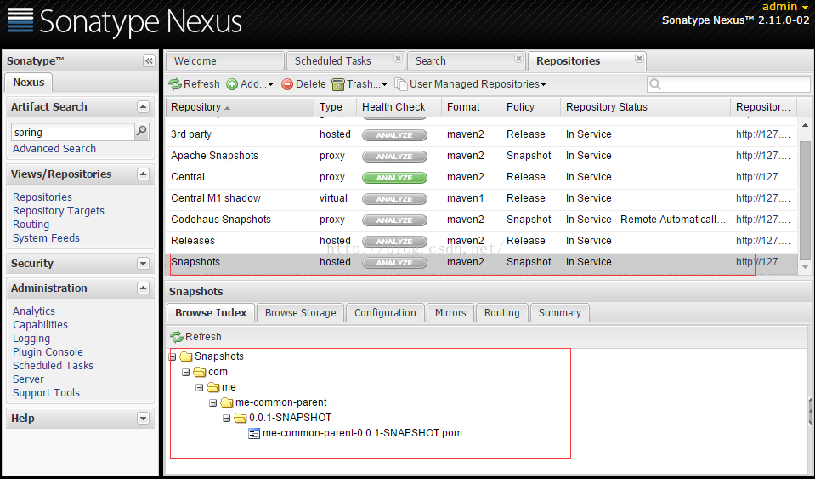Open the Configuration tab
This screenshot has height=479, width=815.
click(385, 312)
